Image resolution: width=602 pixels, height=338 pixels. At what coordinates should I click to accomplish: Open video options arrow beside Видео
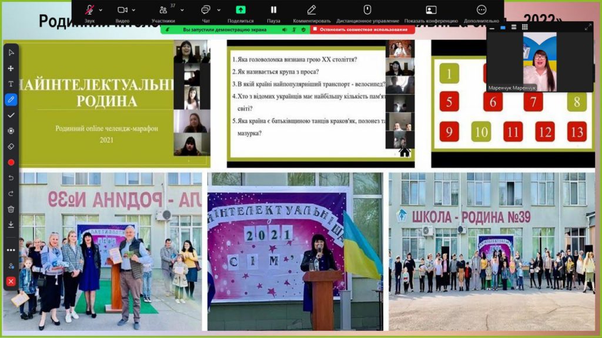point(133,10)
